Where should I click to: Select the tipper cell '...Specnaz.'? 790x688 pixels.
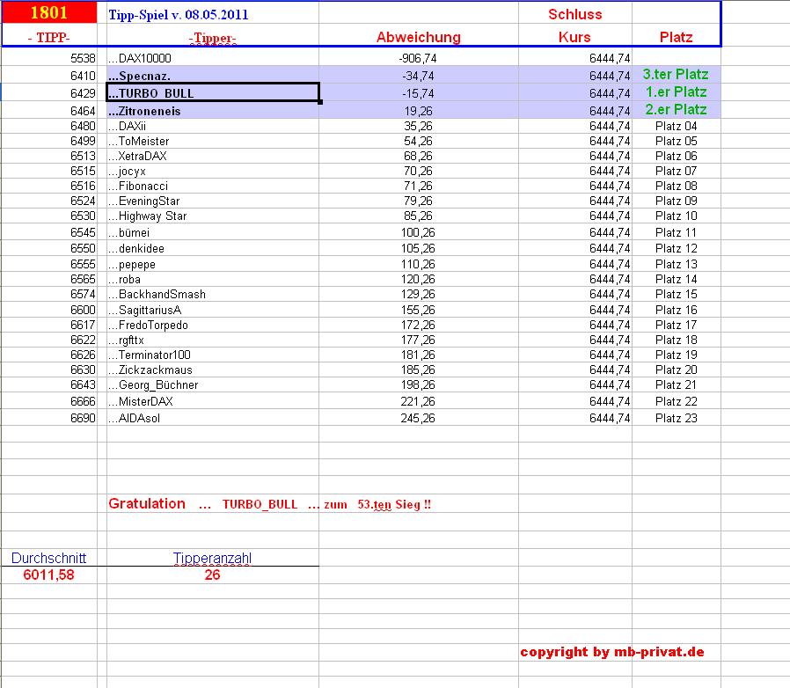(213, 76)
